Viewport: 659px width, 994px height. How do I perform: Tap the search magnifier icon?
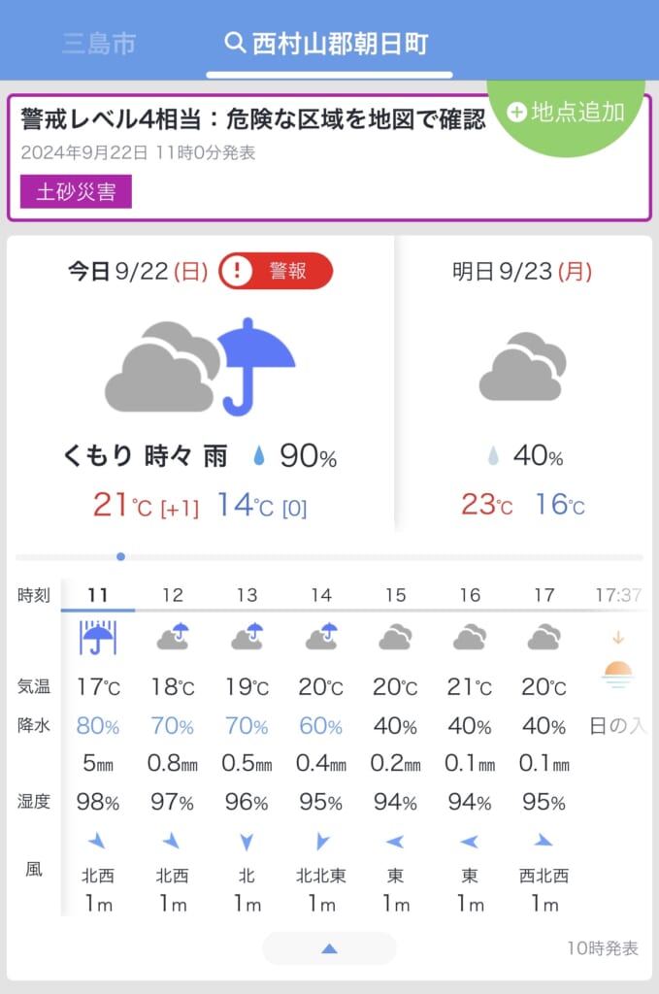click(x=235, y=43)
